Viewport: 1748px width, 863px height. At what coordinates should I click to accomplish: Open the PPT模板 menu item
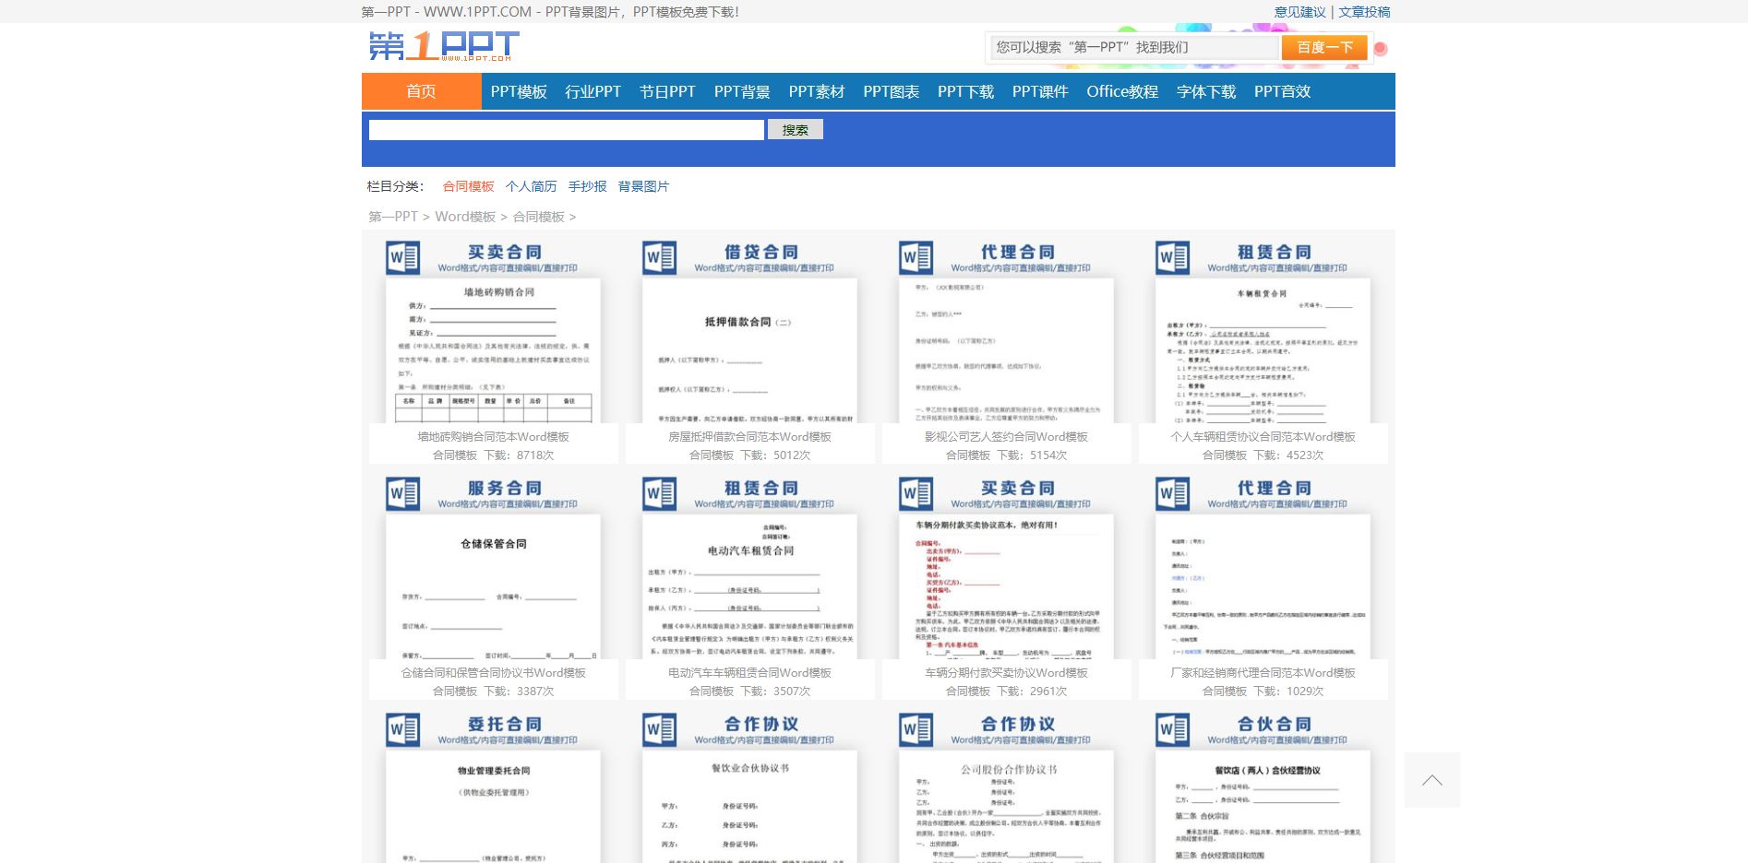(x=519, y=91)
